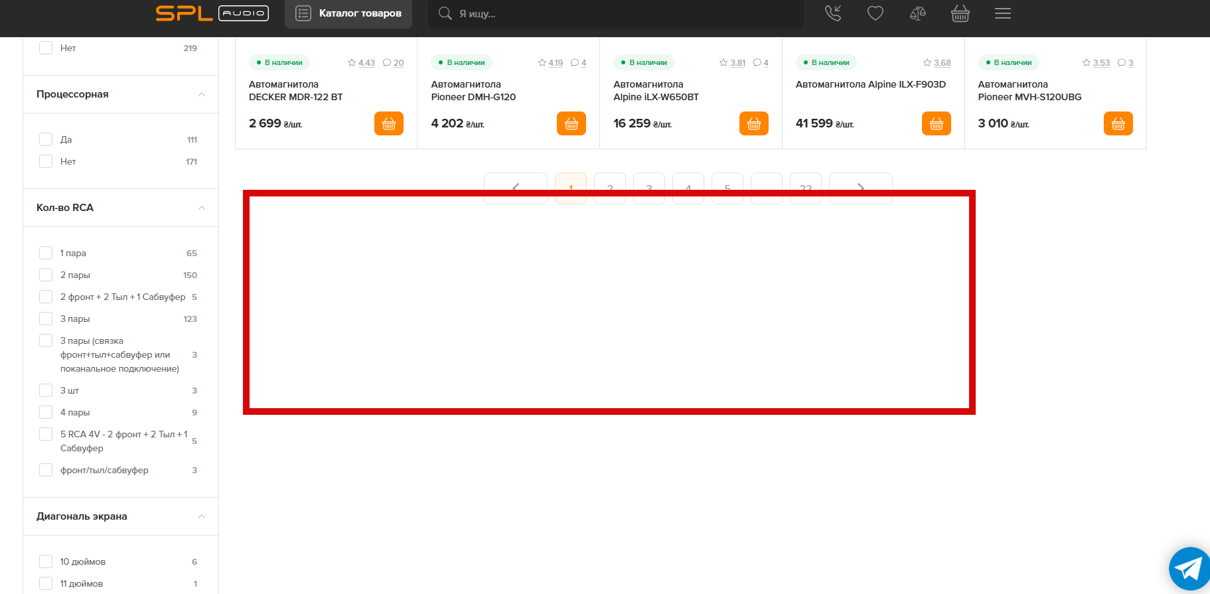Tick the '3 шт' checkbox
The height and width of the screenshot is (594, 1210).
coord(46,390)
